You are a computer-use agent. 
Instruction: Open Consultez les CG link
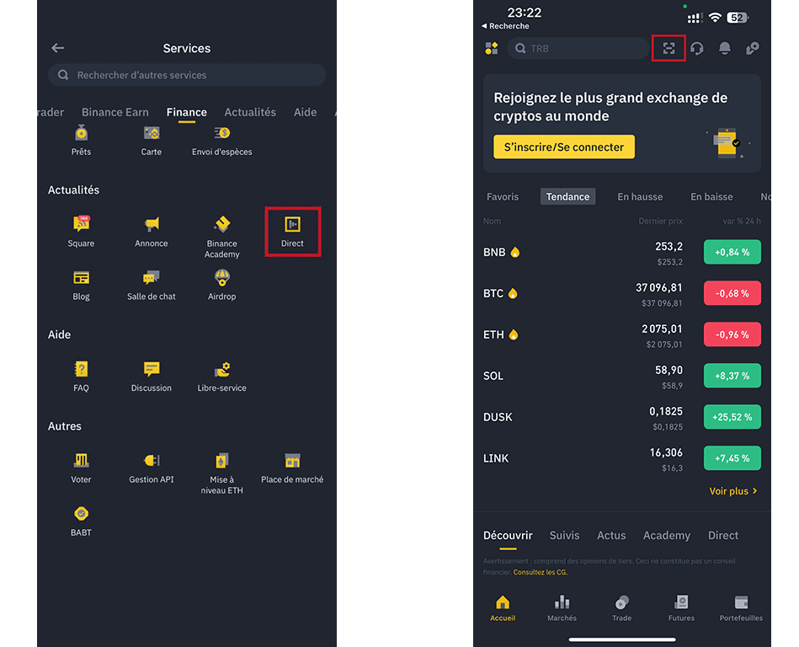click(x=541, y=572)
